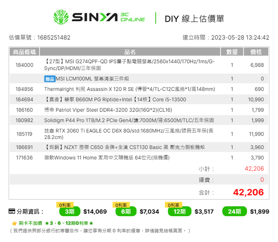The width and height of the screenshot is (278, 242).
Task: Click NZXT C650 power supply item
Action: pos(124,147)
